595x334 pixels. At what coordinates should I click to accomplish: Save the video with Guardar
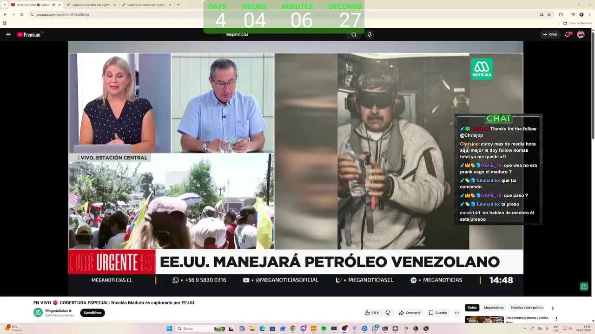438,313
